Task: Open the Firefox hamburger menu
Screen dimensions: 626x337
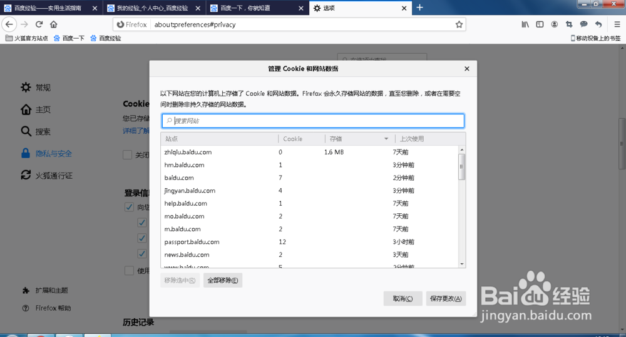Action: (x=617, y=24)
